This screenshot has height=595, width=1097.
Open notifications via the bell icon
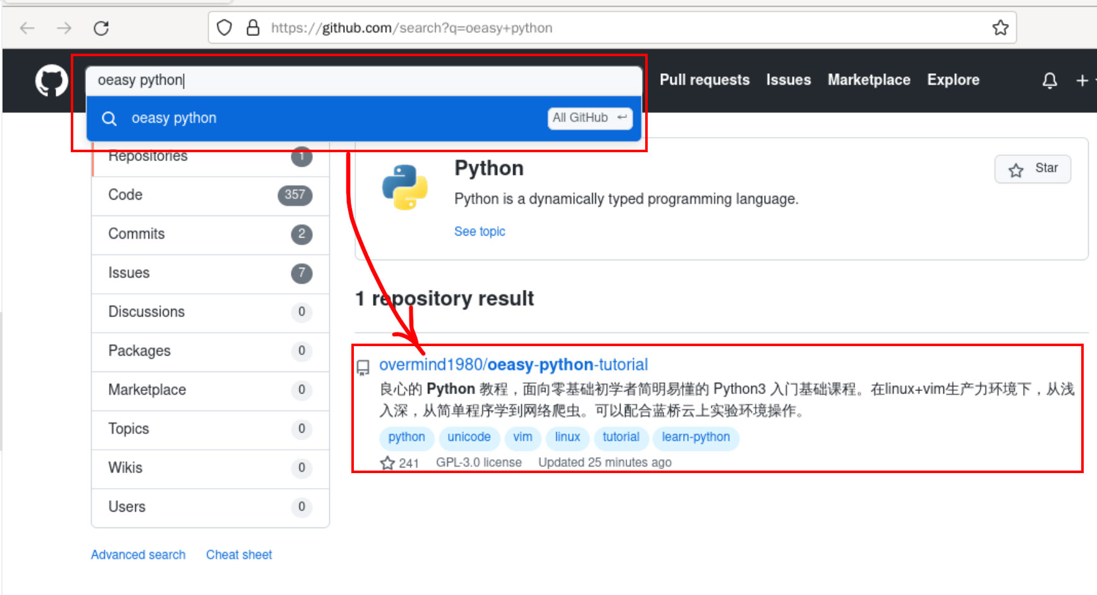pyautogui.click(x=1049, y=80)
